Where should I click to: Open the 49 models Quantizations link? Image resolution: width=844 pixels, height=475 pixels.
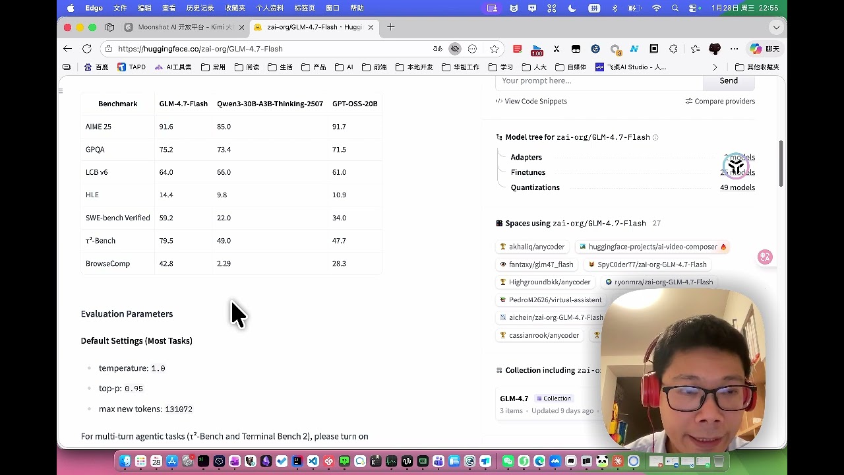(x=737, y=187)
